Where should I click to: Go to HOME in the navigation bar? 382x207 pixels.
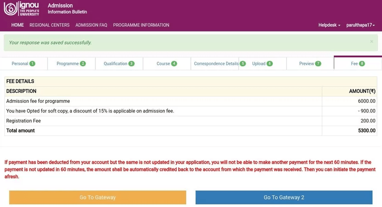click(17, 25)
